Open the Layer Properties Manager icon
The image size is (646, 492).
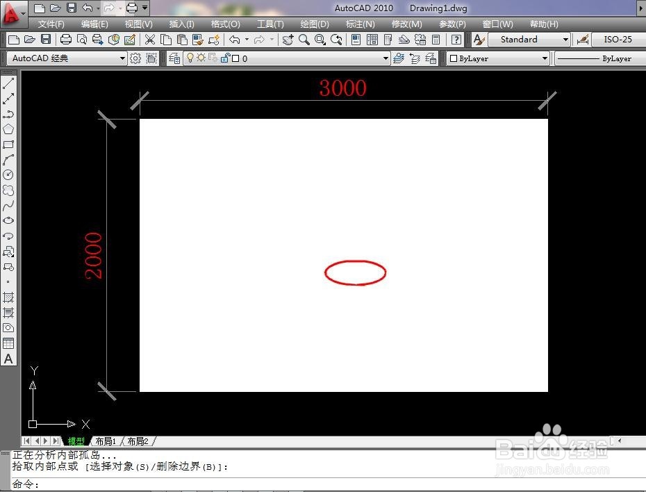tap(174, 58)
